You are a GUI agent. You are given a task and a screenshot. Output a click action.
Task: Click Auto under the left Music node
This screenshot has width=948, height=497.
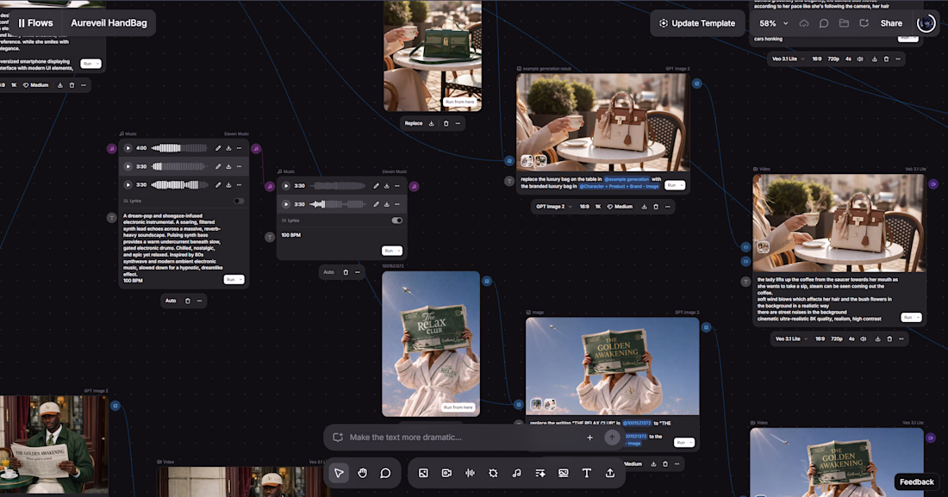point(171,301)
